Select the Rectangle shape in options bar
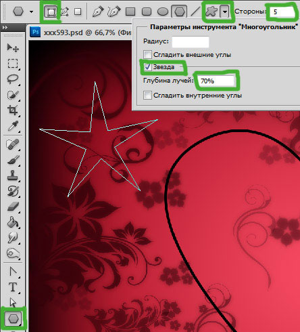This screenshot has height=332, width=300. pos(130,12)
